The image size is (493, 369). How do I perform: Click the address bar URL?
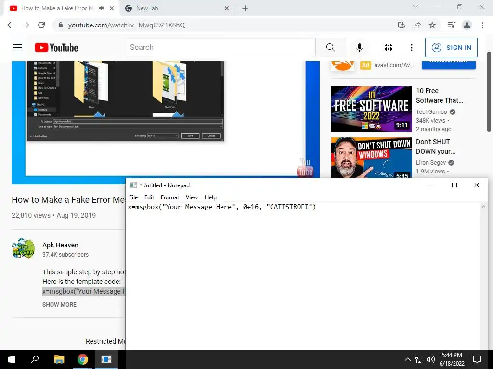[x=127, y=25]
